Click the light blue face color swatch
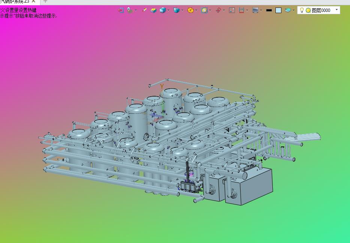 [278, 10]
